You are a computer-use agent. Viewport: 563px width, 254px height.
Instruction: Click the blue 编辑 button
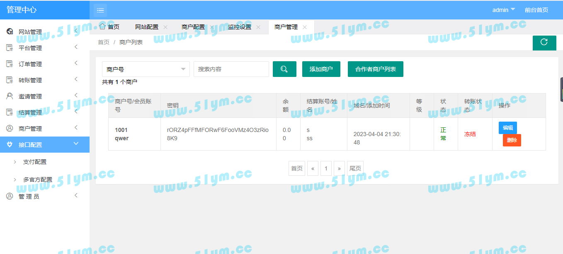508,128
